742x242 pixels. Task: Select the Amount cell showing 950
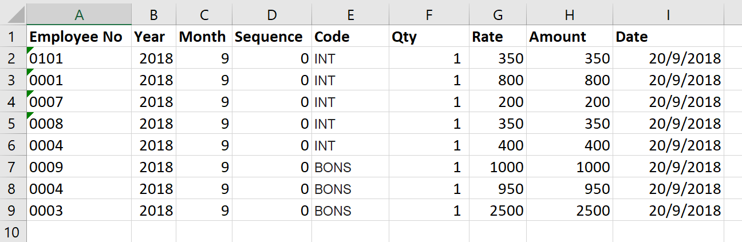[569, 189]
